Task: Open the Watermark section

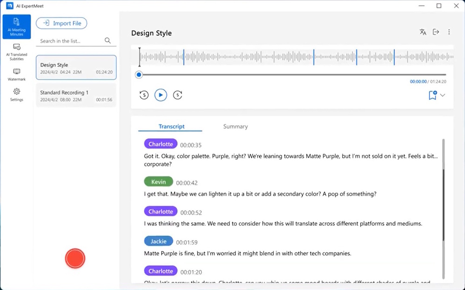Action: point(16,74)
